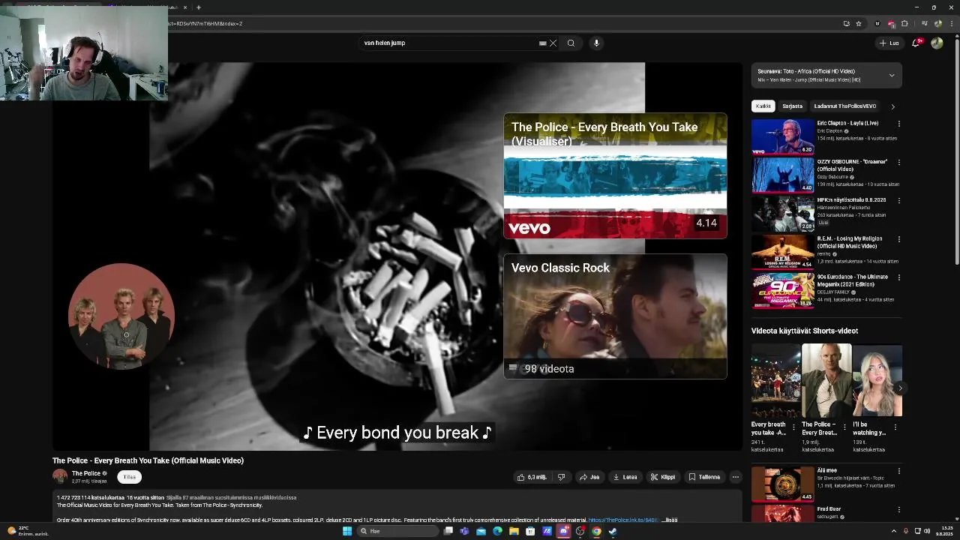The height and width of the screenshot is (540, 960).
Task: Open options for Short 'I'll be watching y...'
Action: (895, 427)
